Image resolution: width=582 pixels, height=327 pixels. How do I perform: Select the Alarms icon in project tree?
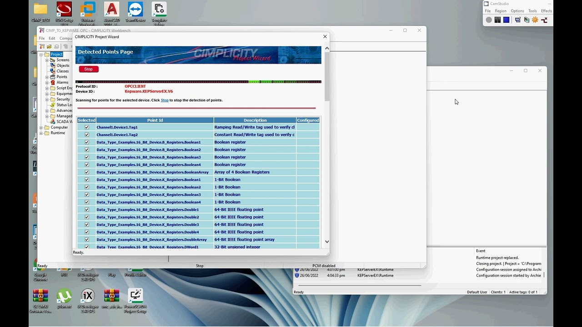(x=53, y=82)
